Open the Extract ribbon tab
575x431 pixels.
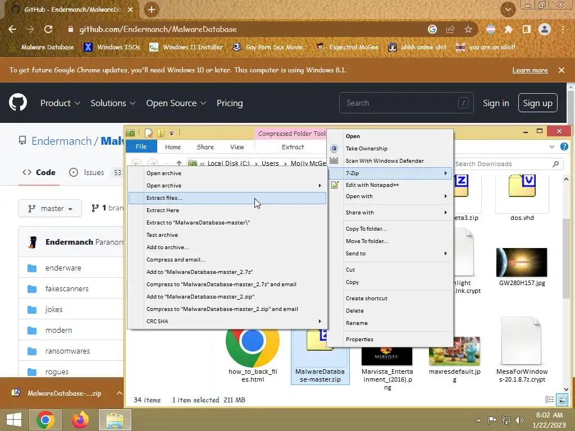tap(293, 146)
